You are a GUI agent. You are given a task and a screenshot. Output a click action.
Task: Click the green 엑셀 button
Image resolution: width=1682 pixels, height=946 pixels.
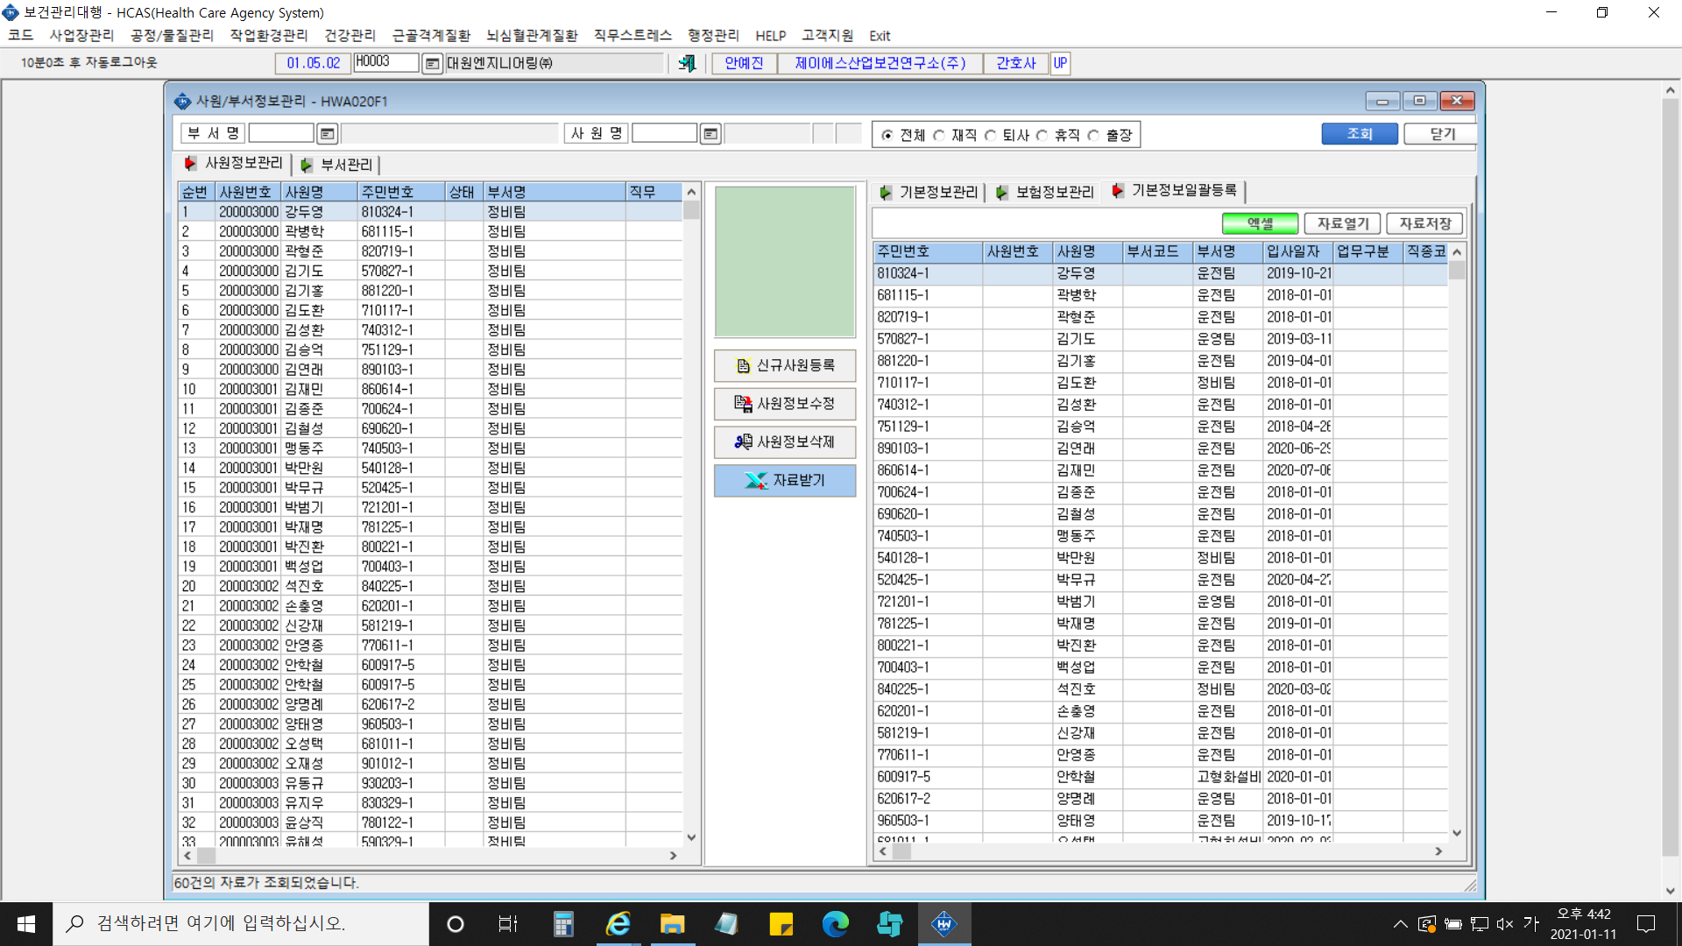click(x=1260, y=224)
